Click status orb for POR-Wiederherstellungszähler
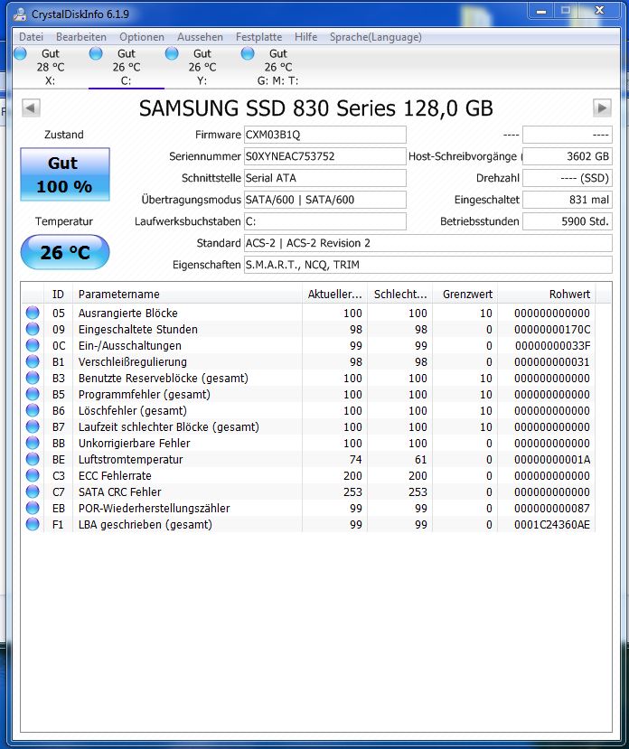 (x=33, y=508)
